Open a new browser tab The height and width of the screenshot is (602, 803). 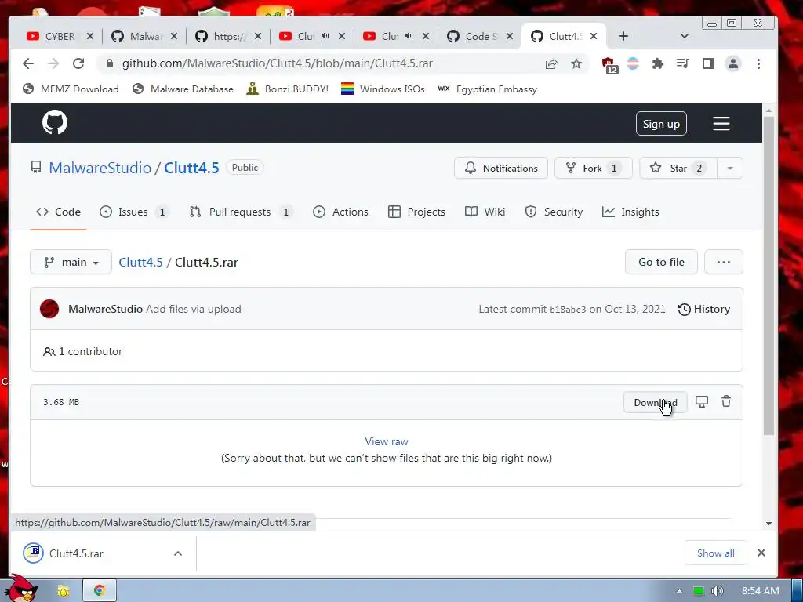point(623,36)
